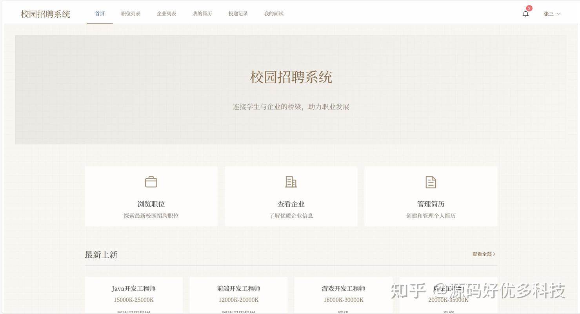Click the 了解优质企业信息 description
The height and width of the screenshot is (314, 580).
pos(291,216)
